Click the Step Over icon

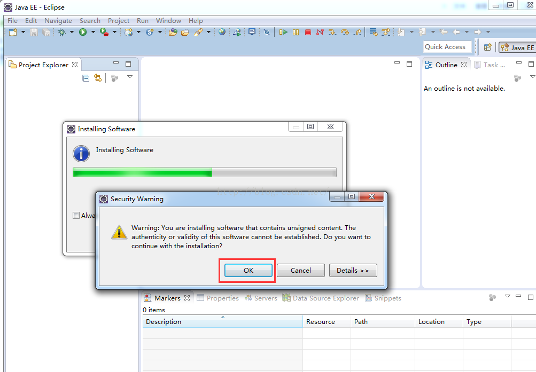pos(345,33)
